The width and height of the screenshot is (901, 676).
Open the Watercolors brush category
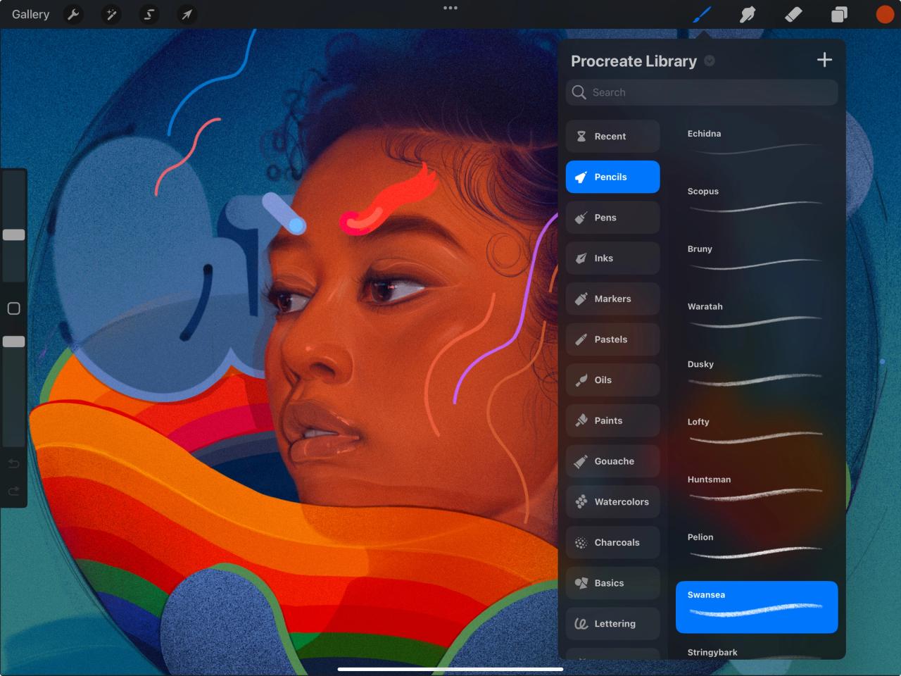coord(612,501)
